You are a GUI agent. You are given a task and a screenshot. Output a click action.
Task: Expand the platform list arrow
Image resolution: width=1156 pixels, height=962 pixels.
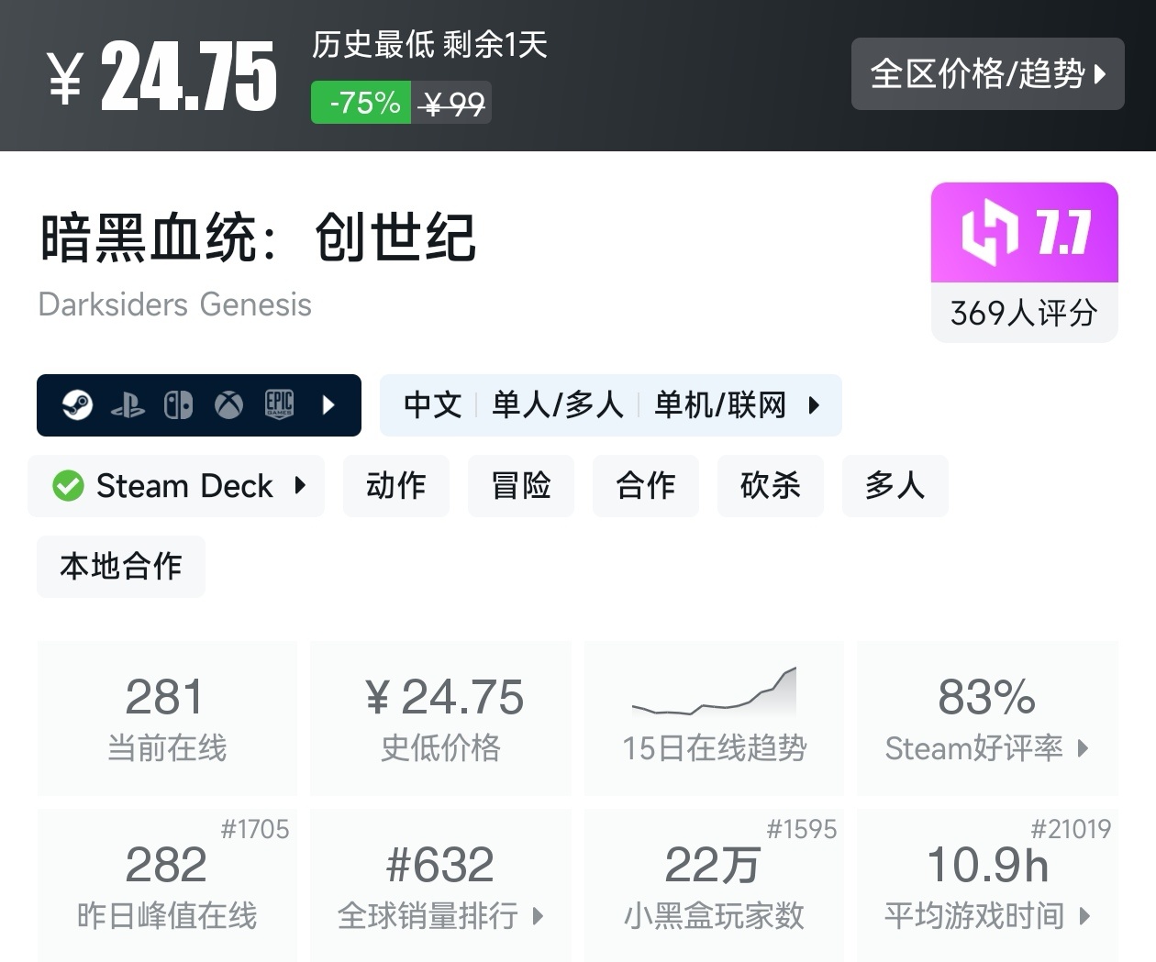[x=329, y=404]
